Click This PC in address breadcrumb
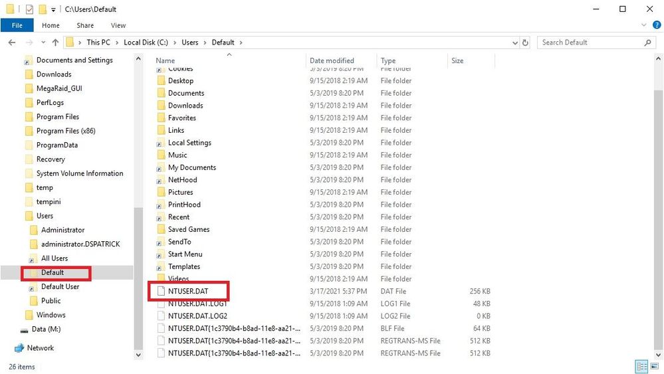664x374 pixels. (98, 43)
